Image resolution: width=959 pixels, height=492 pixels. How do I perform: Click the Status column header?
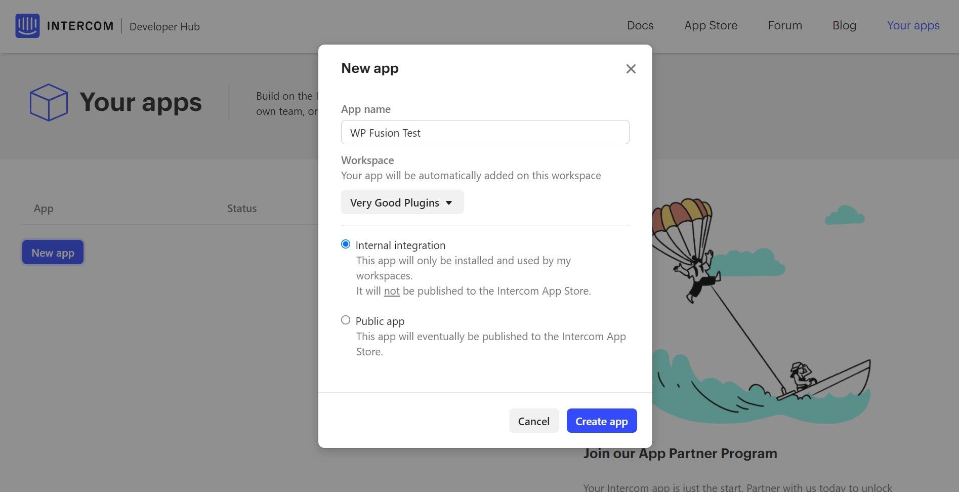[242, 208]
